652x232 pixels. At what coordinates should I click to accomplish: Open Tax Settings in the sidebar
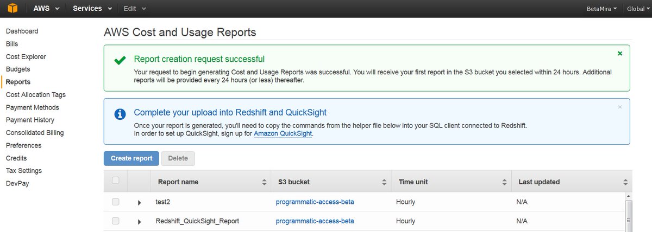(24, 171)
